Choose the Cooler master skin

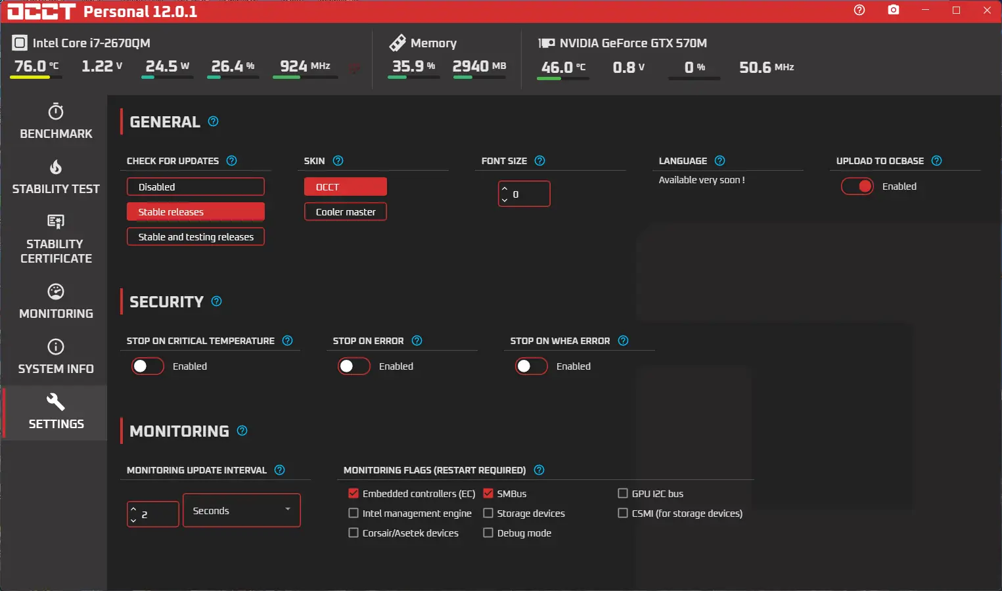(346, 211)
